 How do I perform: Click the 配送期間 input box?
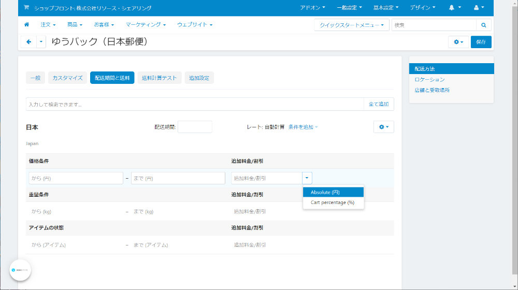tap(195, 127)
